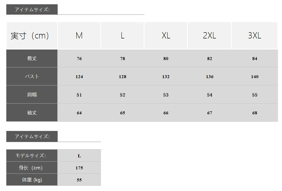Viewport: 282px width, 191px height.
Task: Select the バスト value 140 cell
Action: [255, 77]
